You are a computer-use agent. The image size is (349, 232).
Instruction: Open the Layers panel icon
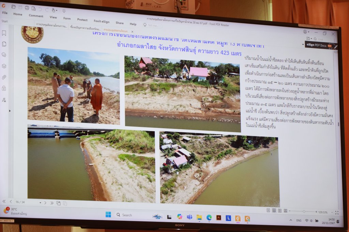point(4,66)
